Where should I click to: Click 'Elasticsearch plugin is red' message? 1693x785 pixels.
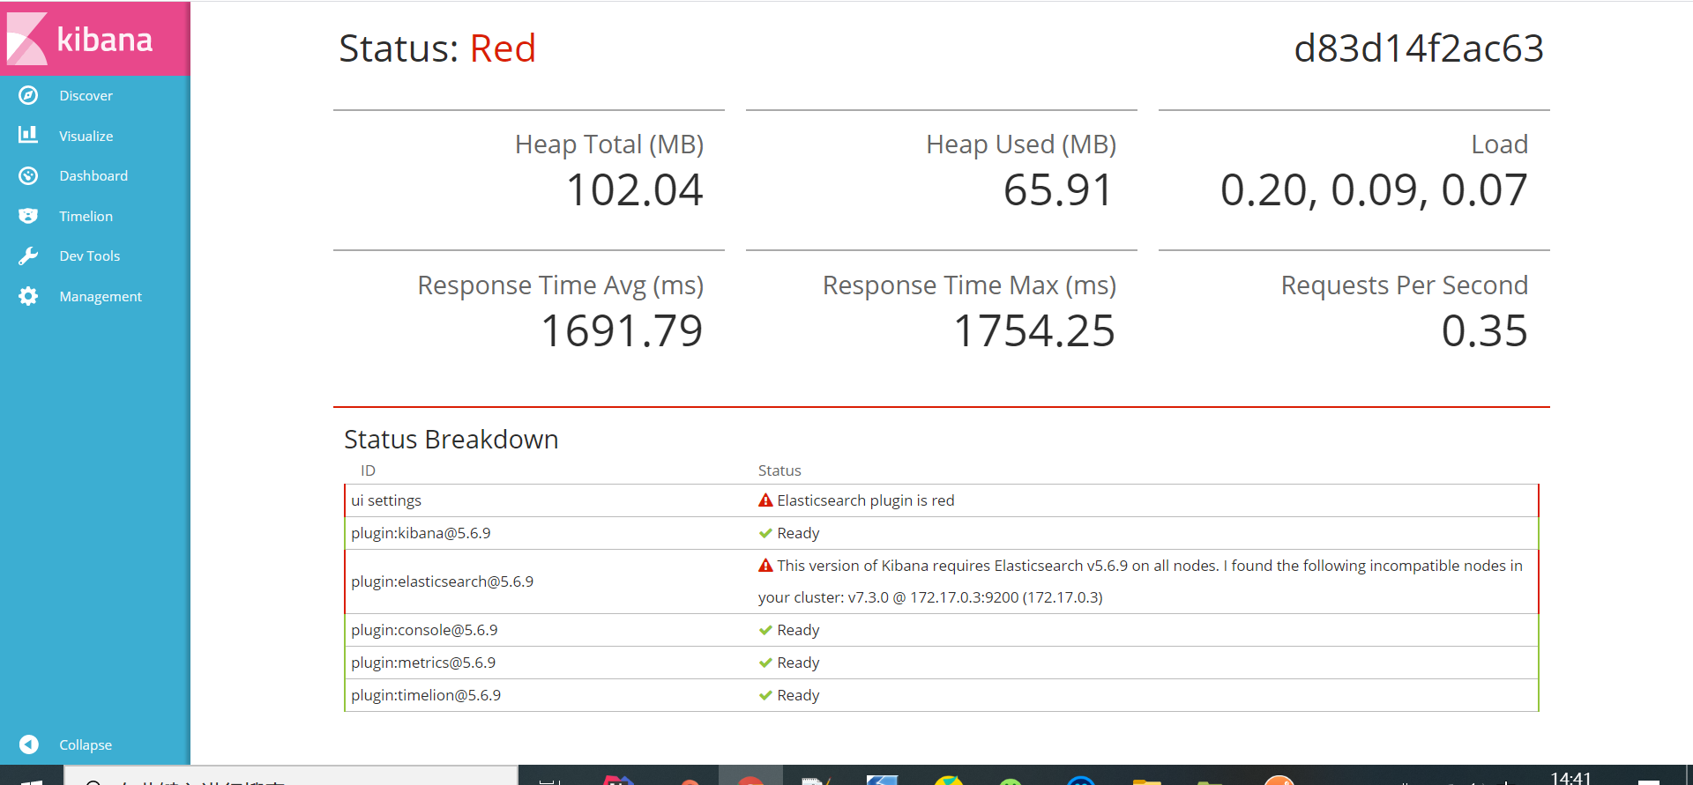866,500
